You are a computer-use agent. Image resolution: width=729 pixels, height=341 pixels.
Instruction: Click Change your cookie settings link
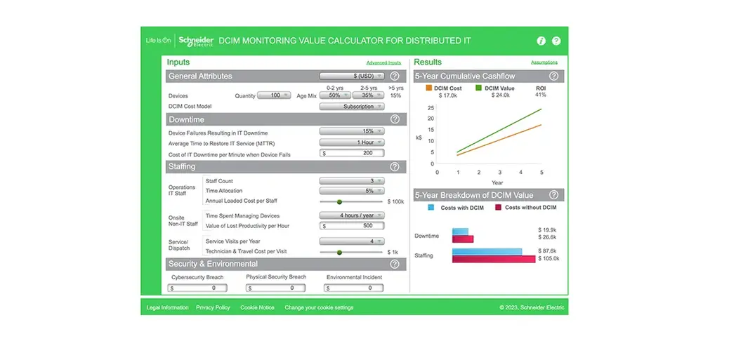point(319,307)
